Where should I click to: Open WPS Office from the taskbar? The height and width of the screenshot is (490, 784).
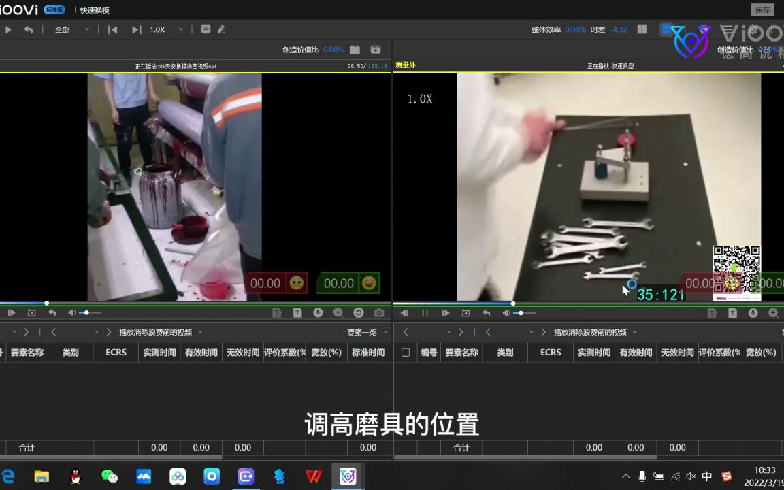tap(313, 476)
